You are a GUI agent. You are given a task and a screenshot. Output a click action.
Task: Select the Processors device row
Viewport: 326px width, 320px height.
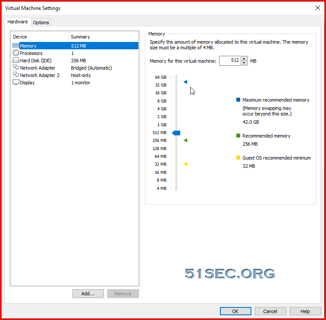coord(75,53)
